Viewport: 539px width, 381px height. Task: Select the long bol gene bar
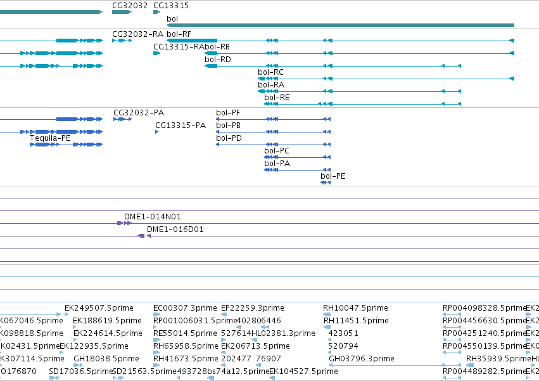340,25
